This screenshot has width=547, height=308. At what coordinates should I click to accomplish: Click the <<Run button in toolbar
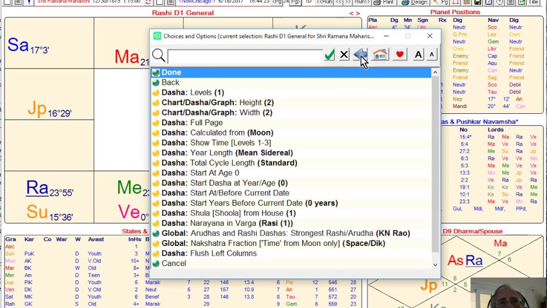[x=323, y=2]
